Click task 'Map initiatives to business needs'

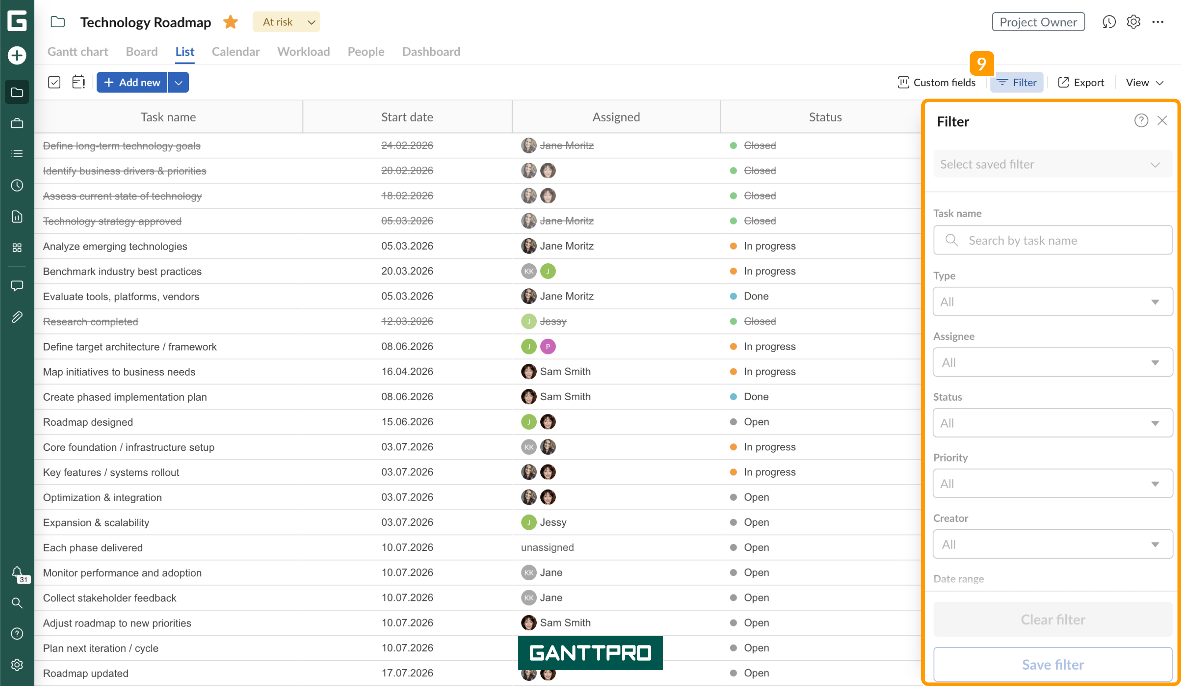click(x=119, y=372)
